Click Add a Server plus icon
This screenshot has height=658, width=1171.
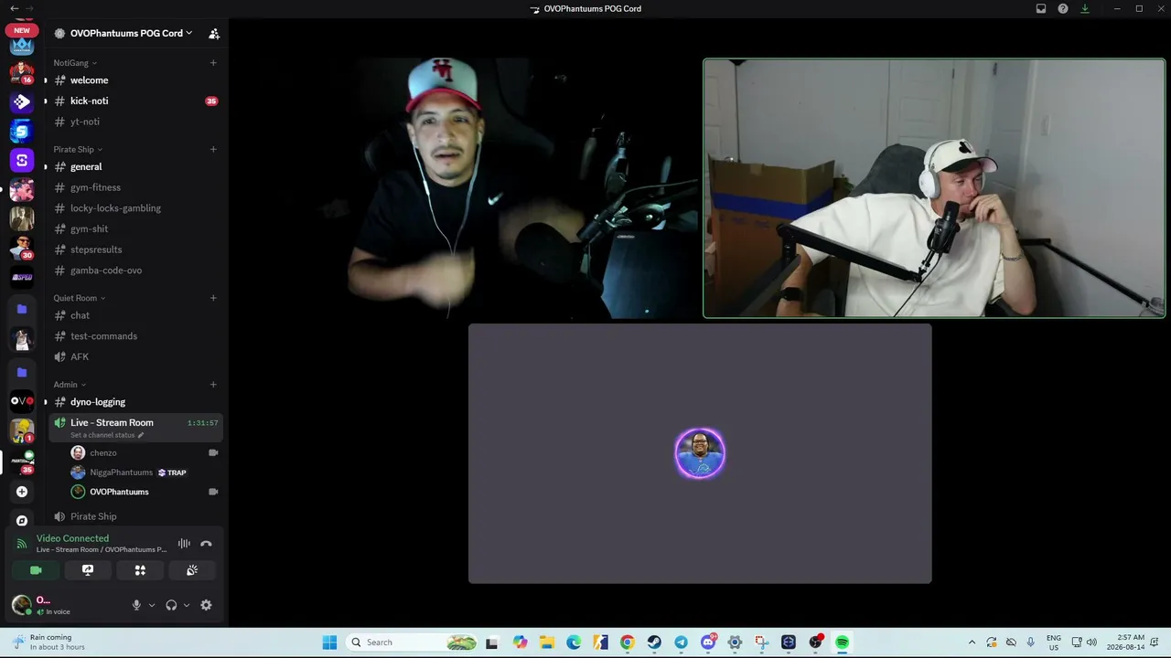pos(22,492)
